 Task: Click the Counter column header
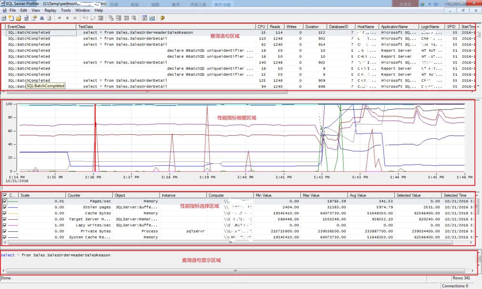tap(90, 195)
